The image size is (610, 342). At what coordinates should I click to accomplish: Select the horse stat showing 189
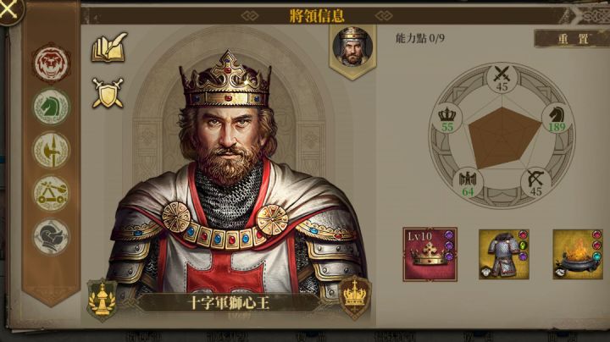(x=557, y=119)
